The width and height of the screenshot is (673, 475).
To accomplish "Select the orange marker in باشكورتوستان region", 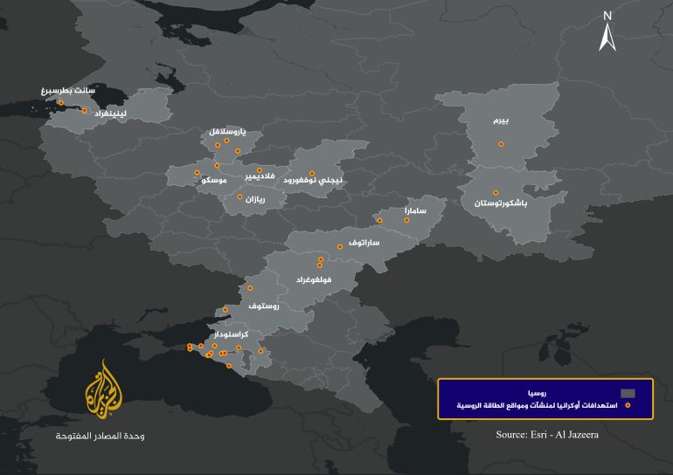I will point(496,193).
